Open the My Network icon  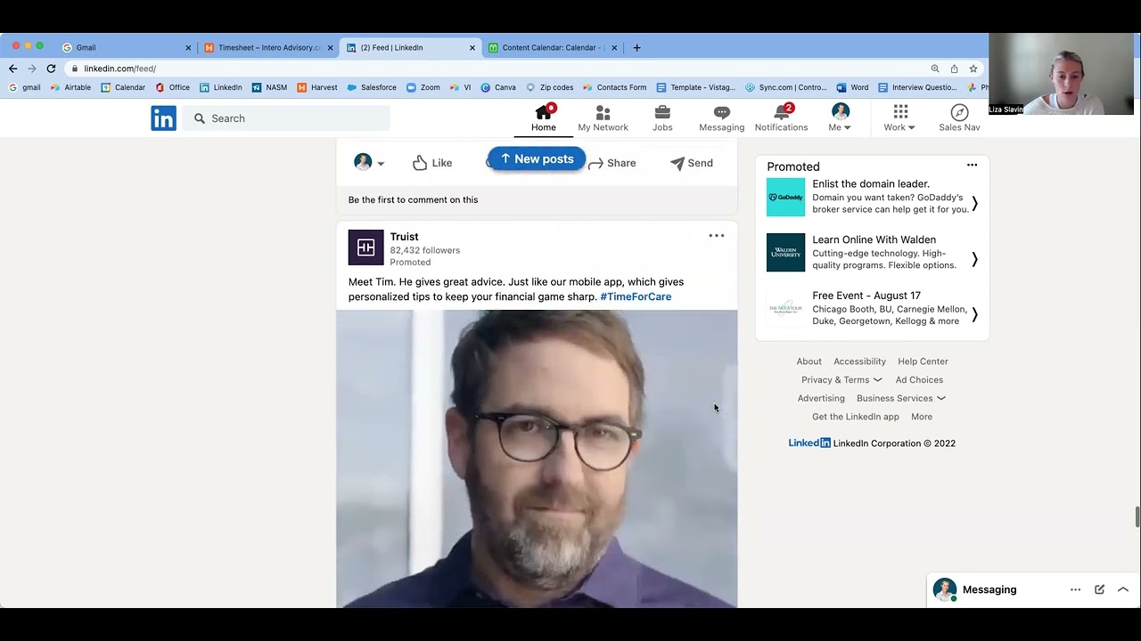(603, 112)
